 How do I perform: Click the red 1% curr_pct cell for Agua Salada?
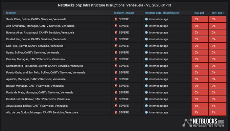[217, 106]
